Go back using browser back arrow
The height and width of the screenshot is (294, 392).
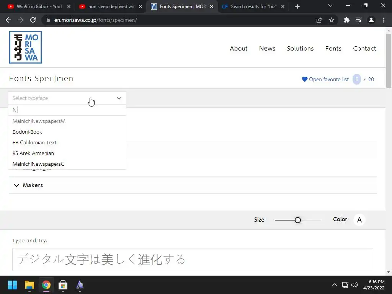[8, 20]
